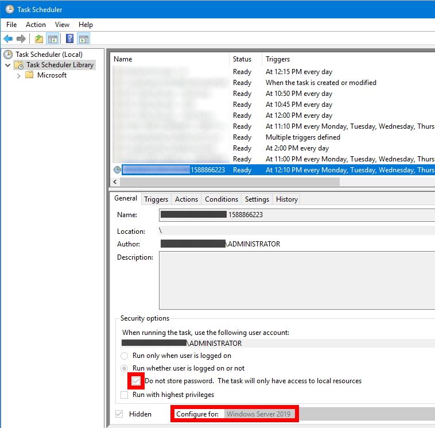The height and width of the screenshot is (428, 435).
Task: Select Microsoft tree item
Action: (52, 75)
